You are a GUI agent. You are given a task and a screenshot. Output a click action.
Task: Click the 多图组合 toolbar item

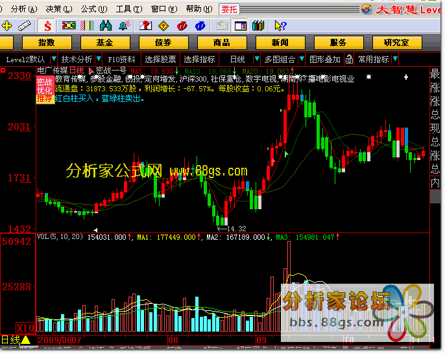click(x=280, y=60)
